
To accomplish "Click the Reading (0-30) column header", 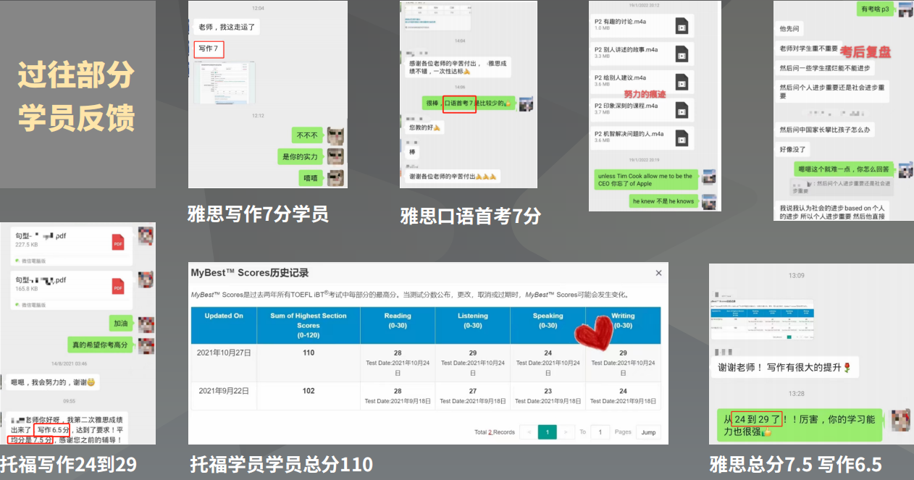I will (x=398, y=321).
